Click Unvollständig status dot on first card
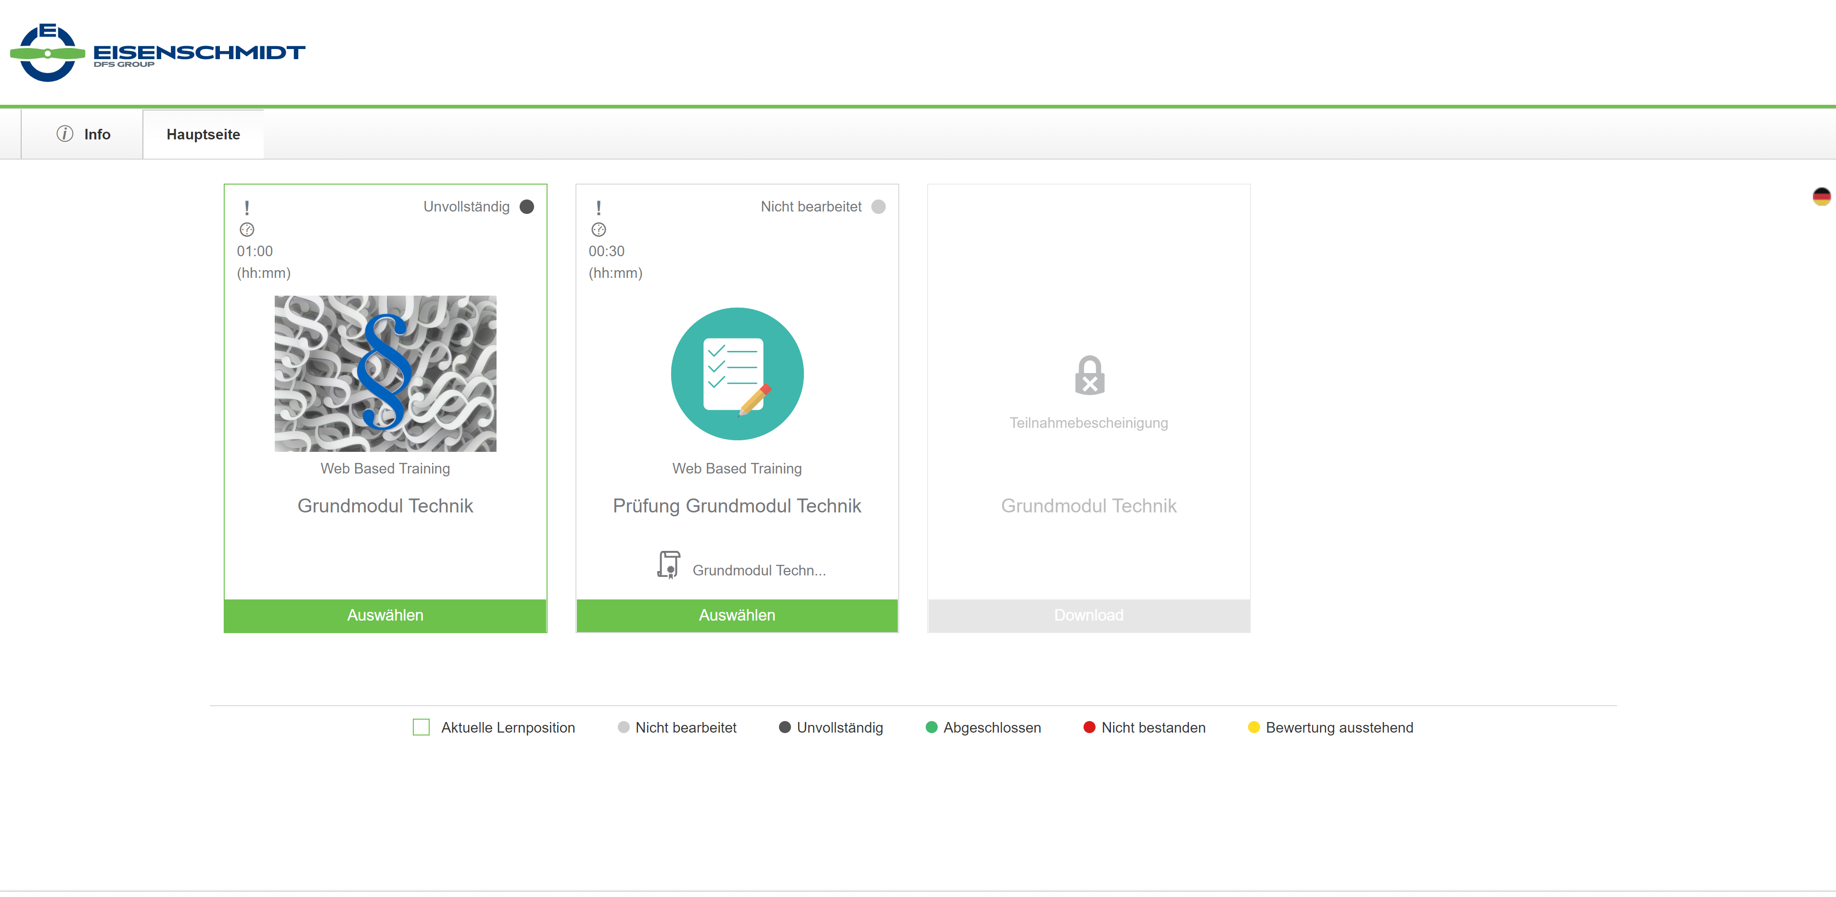 (x=527, y=206)
